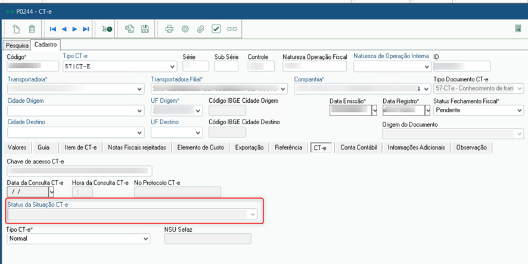528x264 pixels.
Task: Expand the Tipo CT-e 57|CT-E dropdown
Action: 173,67
